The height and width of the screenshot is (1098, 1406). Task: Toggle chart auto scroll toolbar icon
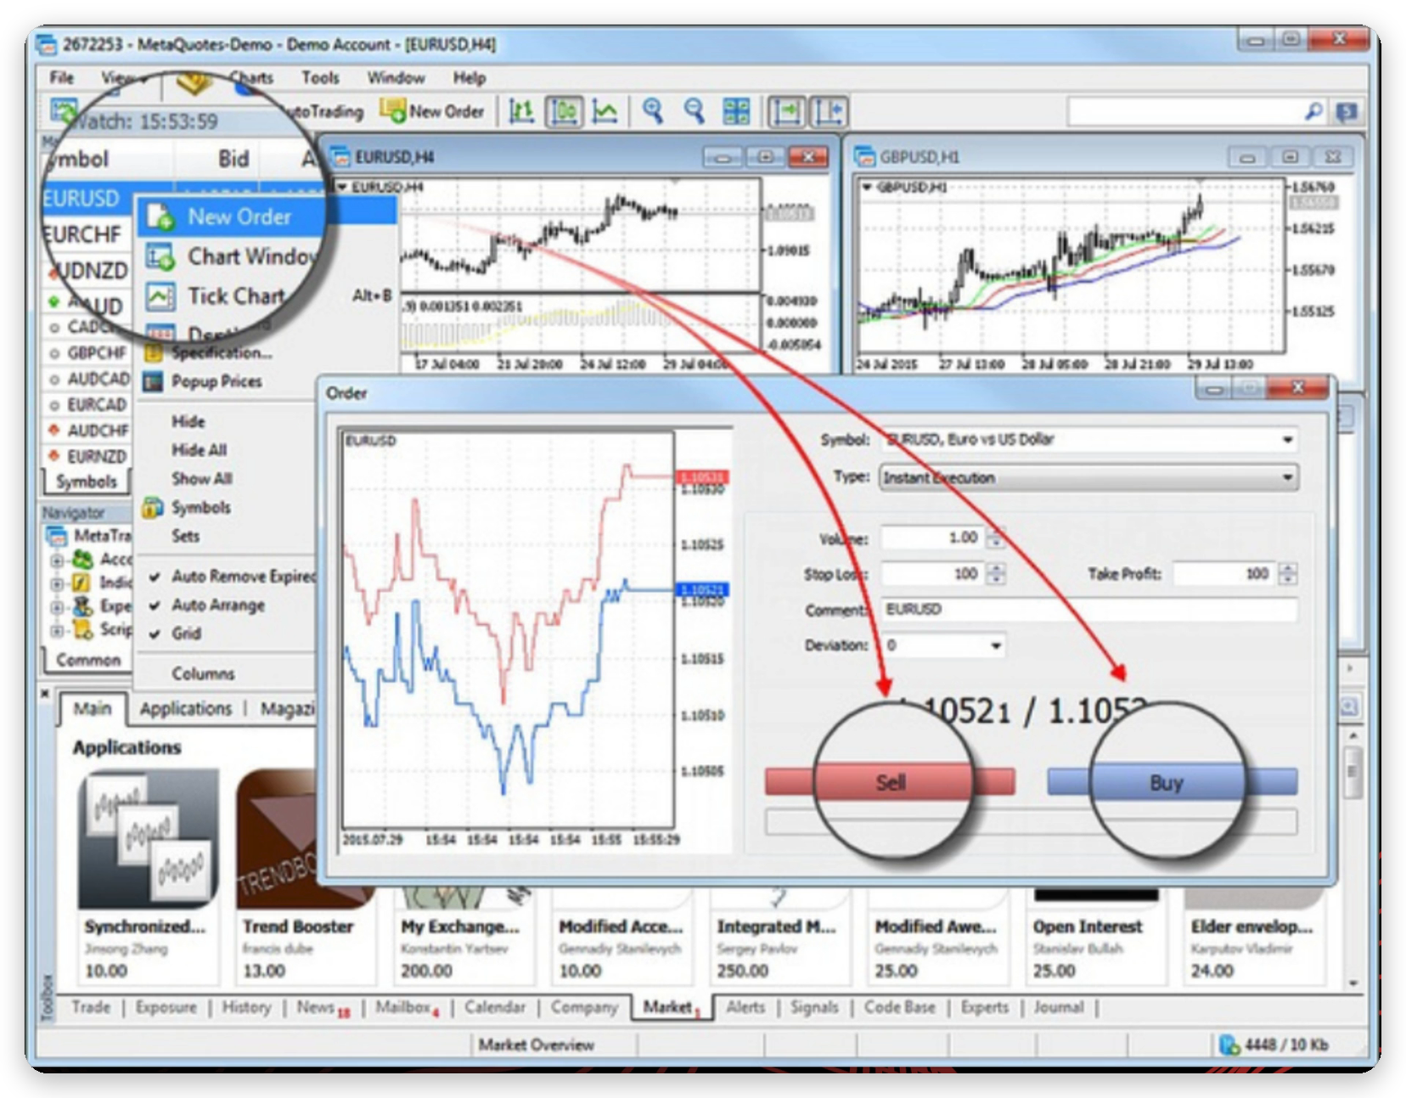click(786, 111)
